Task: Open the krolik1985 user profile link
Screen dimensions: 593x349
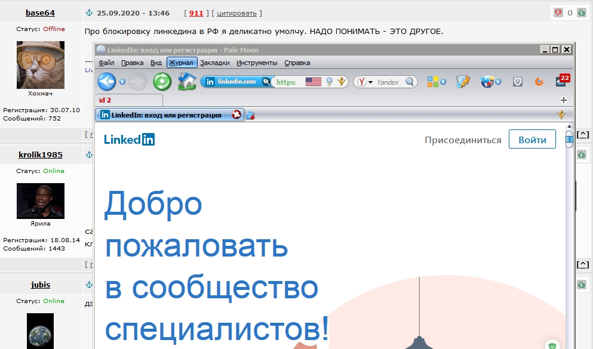Action: (x=41, y=155)
